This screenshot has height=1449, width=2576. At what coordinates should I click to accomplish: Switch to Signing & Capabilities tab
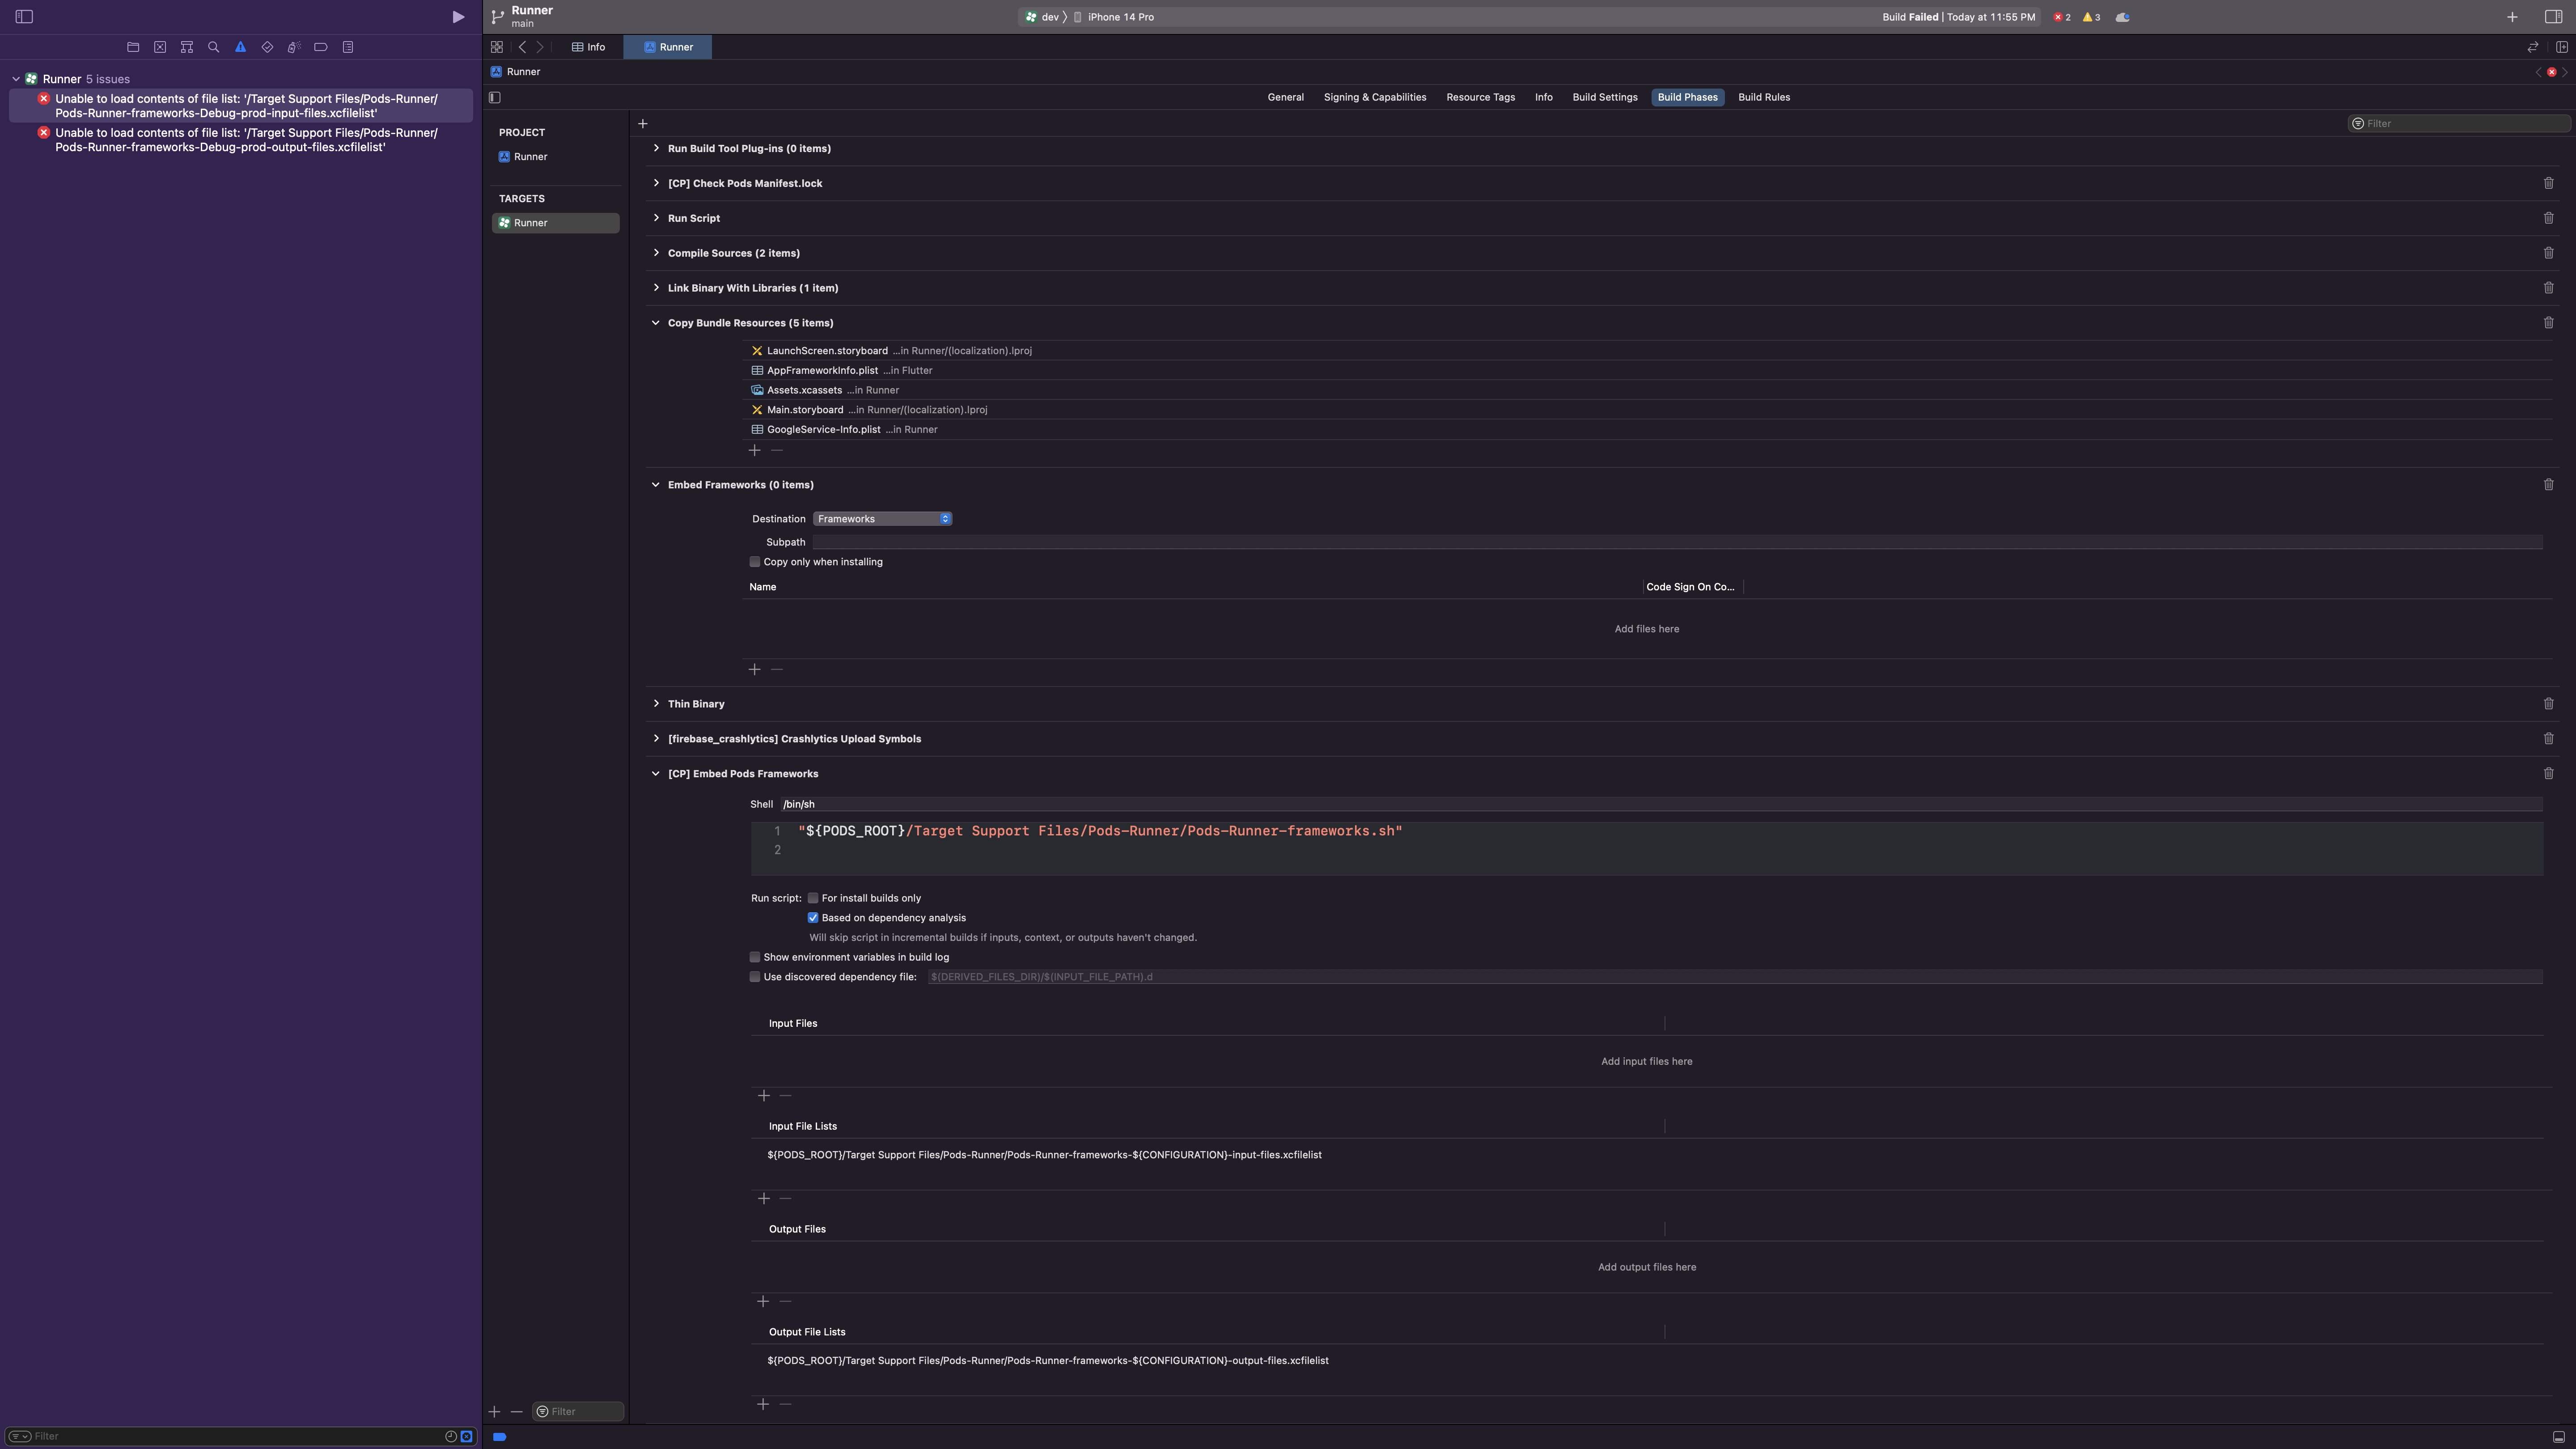[1375, 97]
